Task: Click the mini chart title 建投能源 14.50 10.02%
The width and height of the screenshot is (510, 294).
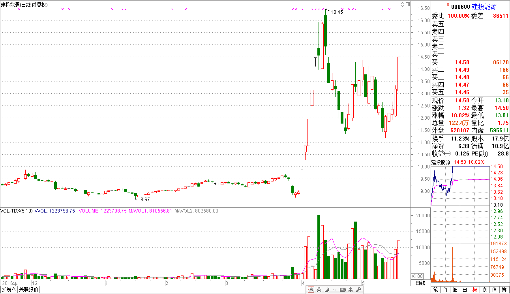Action: coord(458,162)
